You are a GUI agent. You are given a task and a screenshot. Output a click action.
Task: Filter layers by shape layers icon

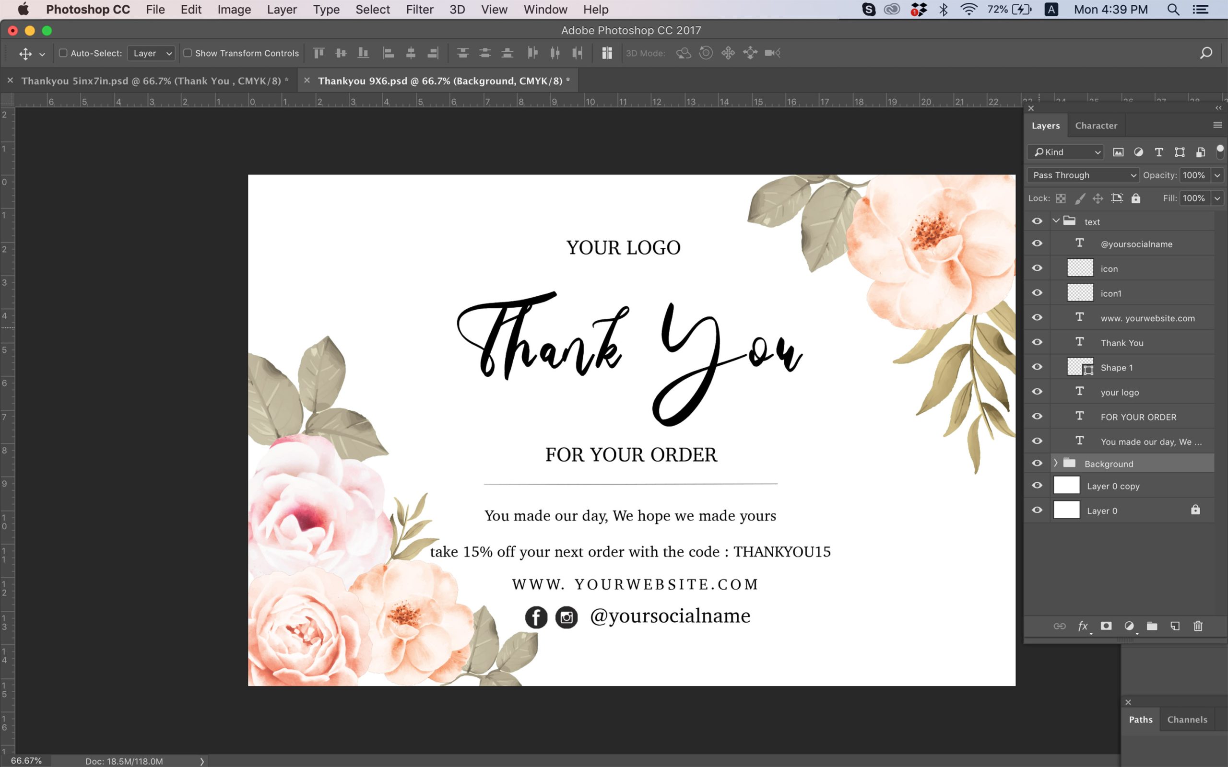[x=1180, y=152]
